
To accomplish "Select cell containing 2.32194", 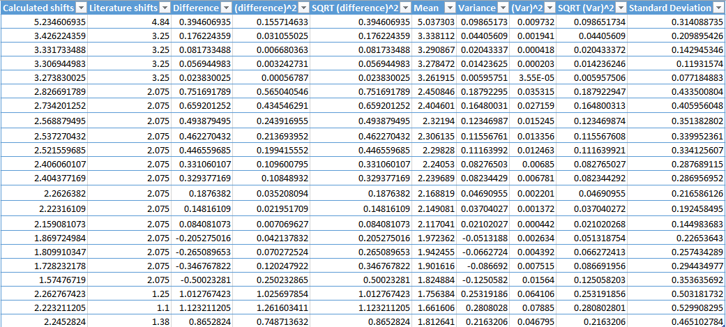I will [434, 121].
